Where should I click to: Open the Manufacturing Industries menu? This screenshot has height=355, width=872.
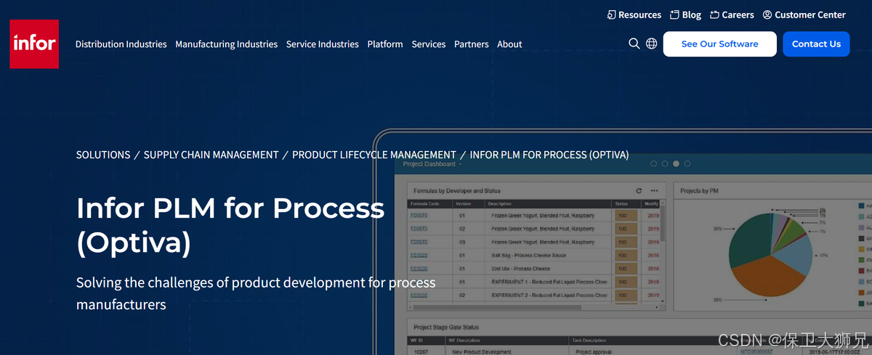(x=227, y=44)
